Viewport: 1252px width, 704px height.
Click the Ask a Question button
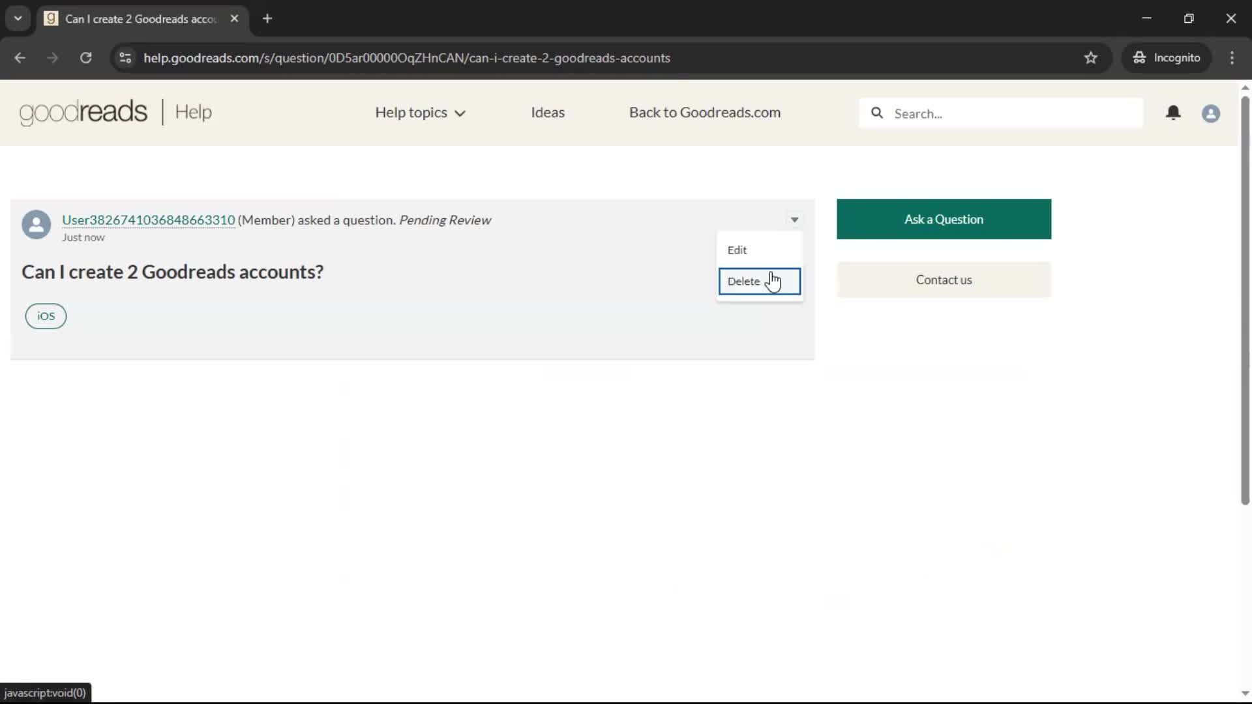pos(944,219)
